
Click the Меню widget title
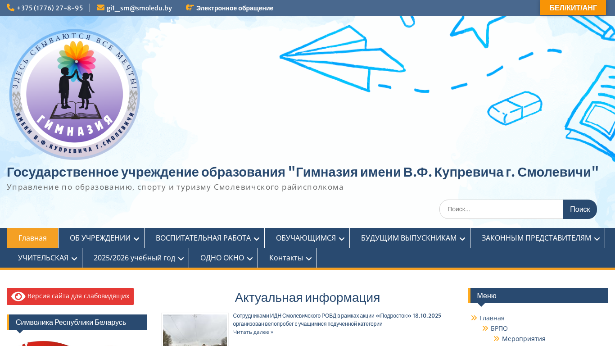538,296
